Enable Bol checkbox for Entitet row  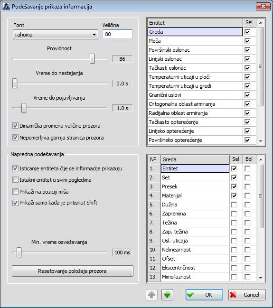[x=247, y=168]
